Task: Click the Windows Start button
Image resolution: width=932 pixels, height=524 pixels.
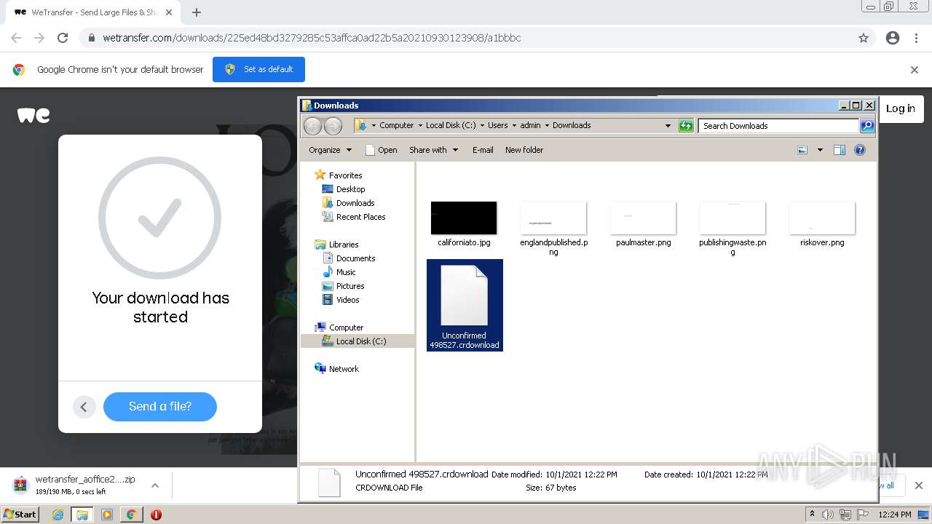Action: pyautogui.click(x=20, y=515)
